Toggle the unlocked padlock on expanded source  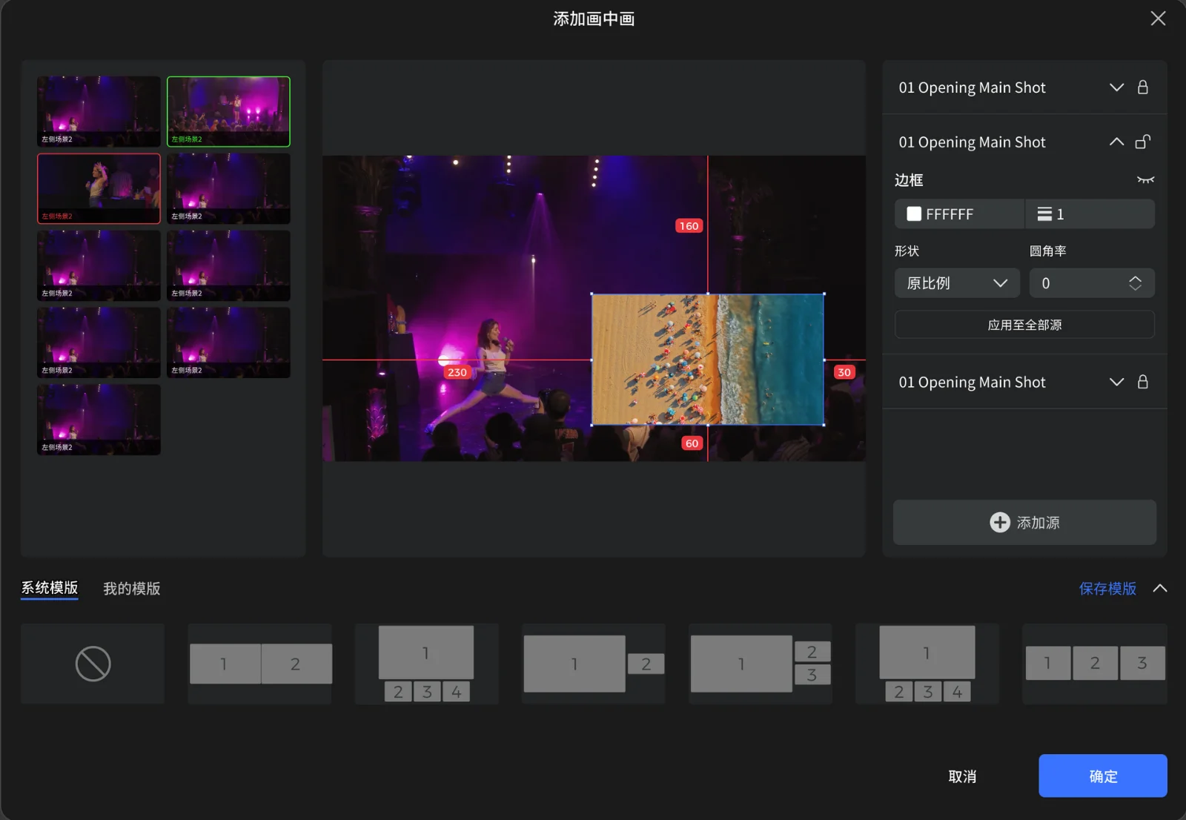1142,142
